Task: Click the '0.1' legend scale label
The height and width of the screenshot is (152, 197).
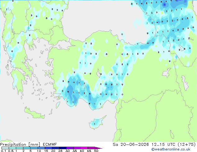Action: [3, 151]
